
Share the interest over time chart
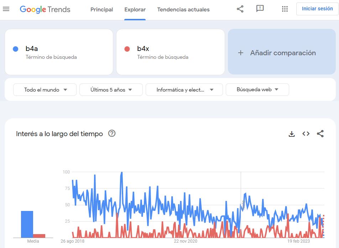[320, 134]
